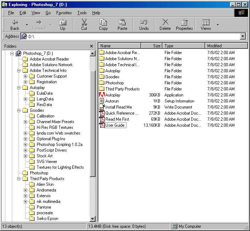
Task: Expand the Andromeda folder node
Action: tap(25, 190)
